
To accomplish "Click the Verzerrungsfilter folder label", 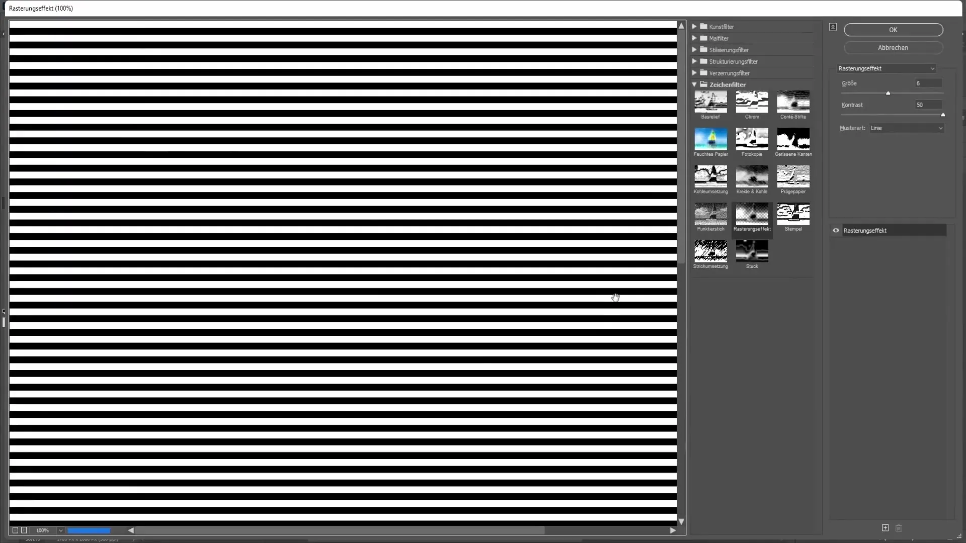I will click(729, 73).
